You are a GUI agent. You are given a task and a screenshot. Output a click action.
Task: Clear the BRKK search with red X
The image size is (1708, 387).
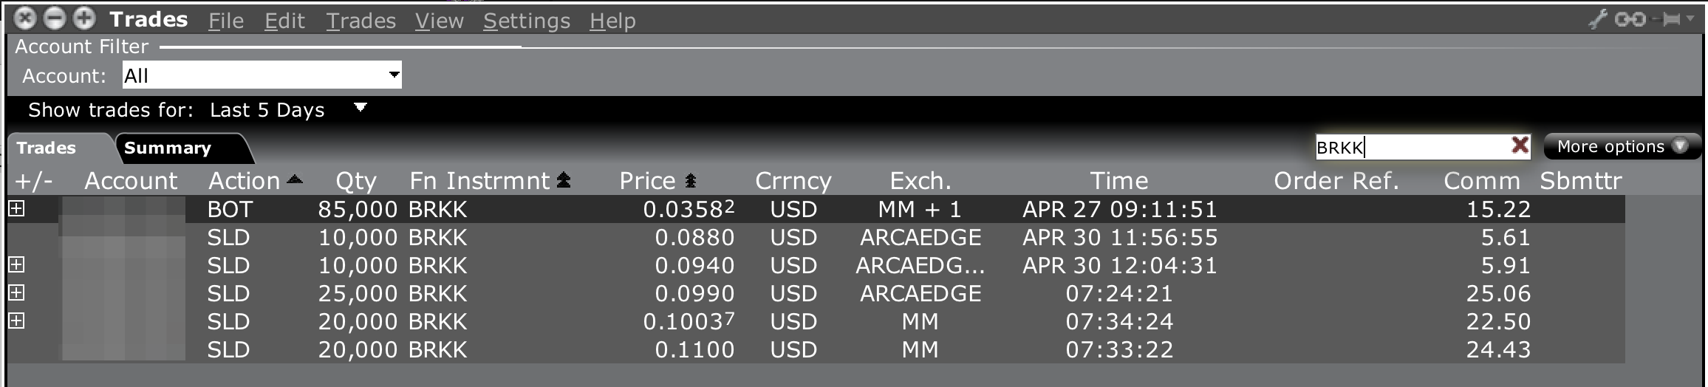point(1520,145)
